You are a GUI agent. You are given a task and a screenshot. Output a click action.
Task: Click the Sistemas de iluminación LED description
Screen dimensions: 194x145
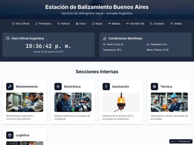click(118, 117)
